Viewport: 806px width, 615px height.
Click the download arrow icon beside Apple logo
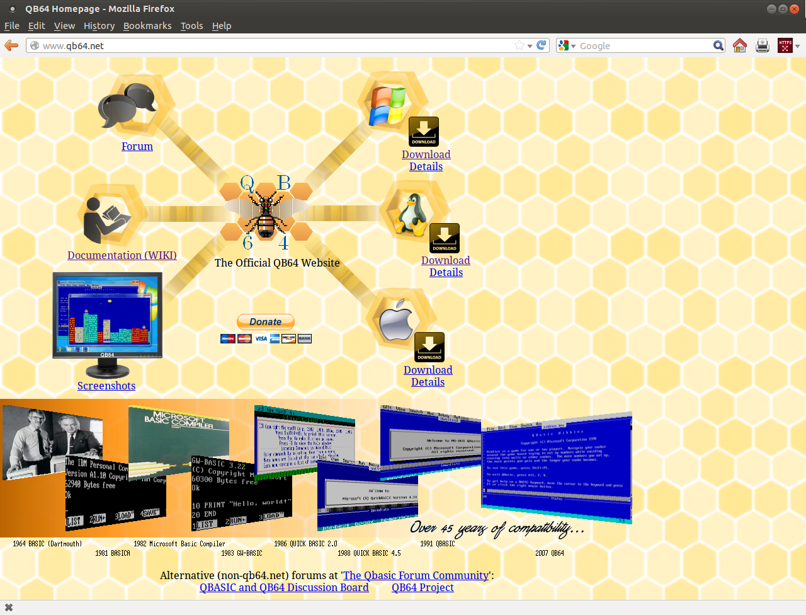[429, 347]
